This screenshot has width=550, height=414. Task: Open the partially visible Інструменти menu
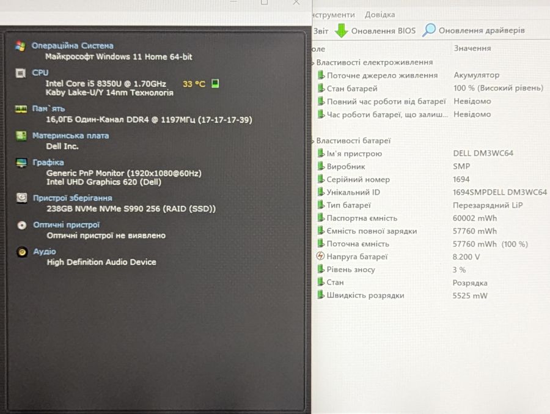[x=333, y=15]
